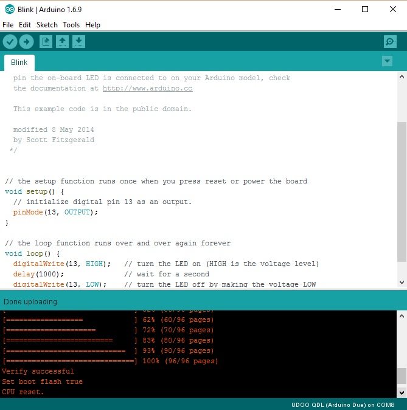
Task: Click 'modified 8 May 2014' comment line
Action: click(x=54, y=130)
